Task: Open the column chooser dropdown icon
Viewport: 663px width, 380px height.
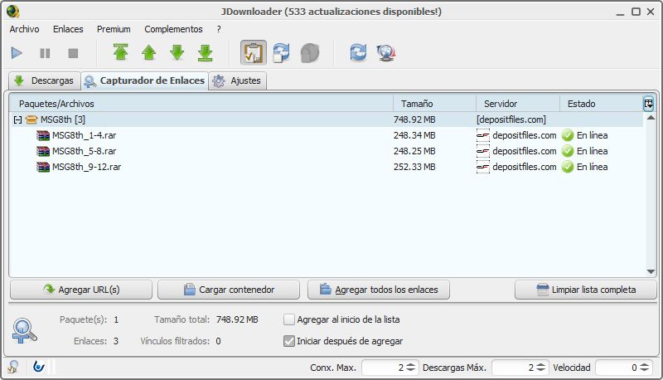Action: (x=648, y=103)
